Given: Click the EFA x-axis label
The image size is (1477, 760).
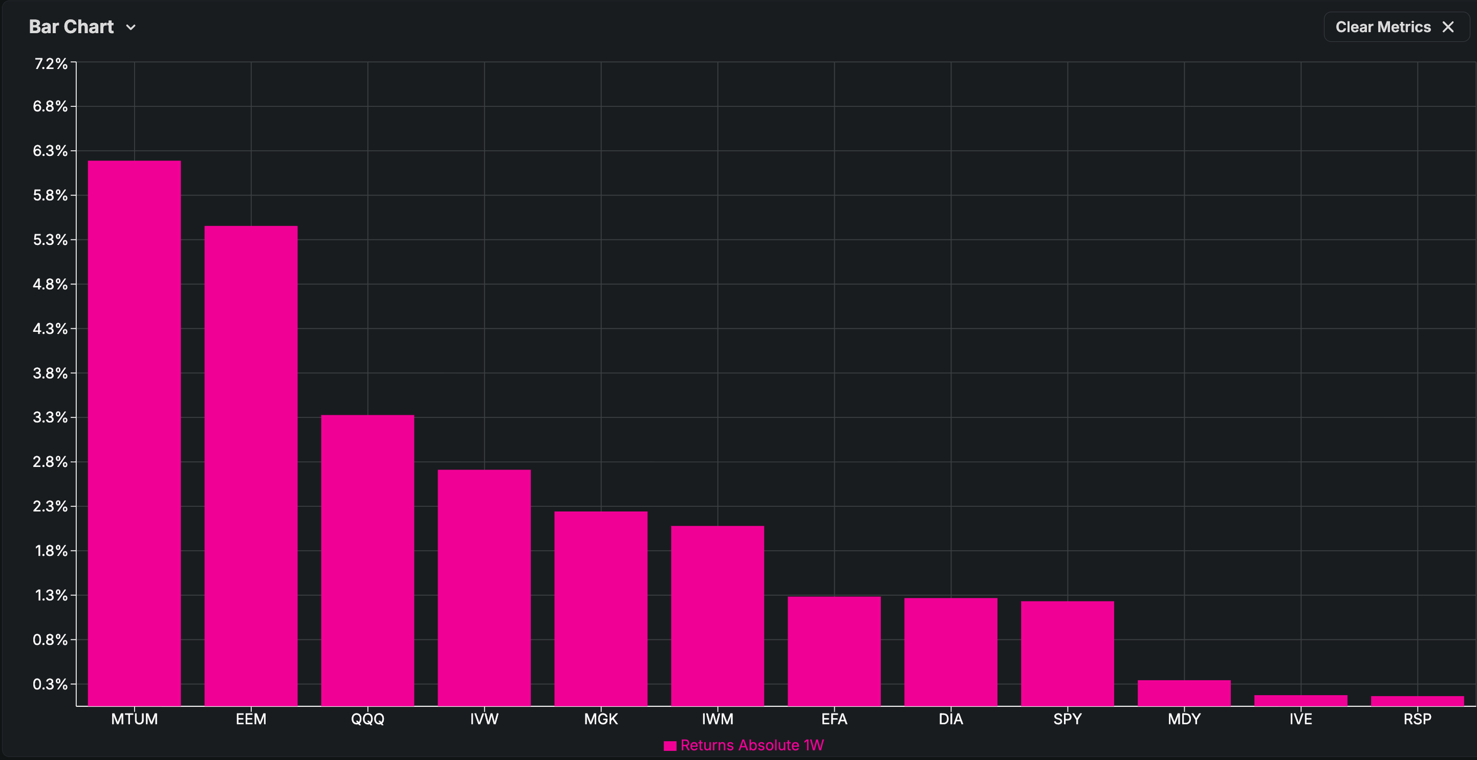Looking at the screenshot, I should pyautogui.click(x=834, y=719).
